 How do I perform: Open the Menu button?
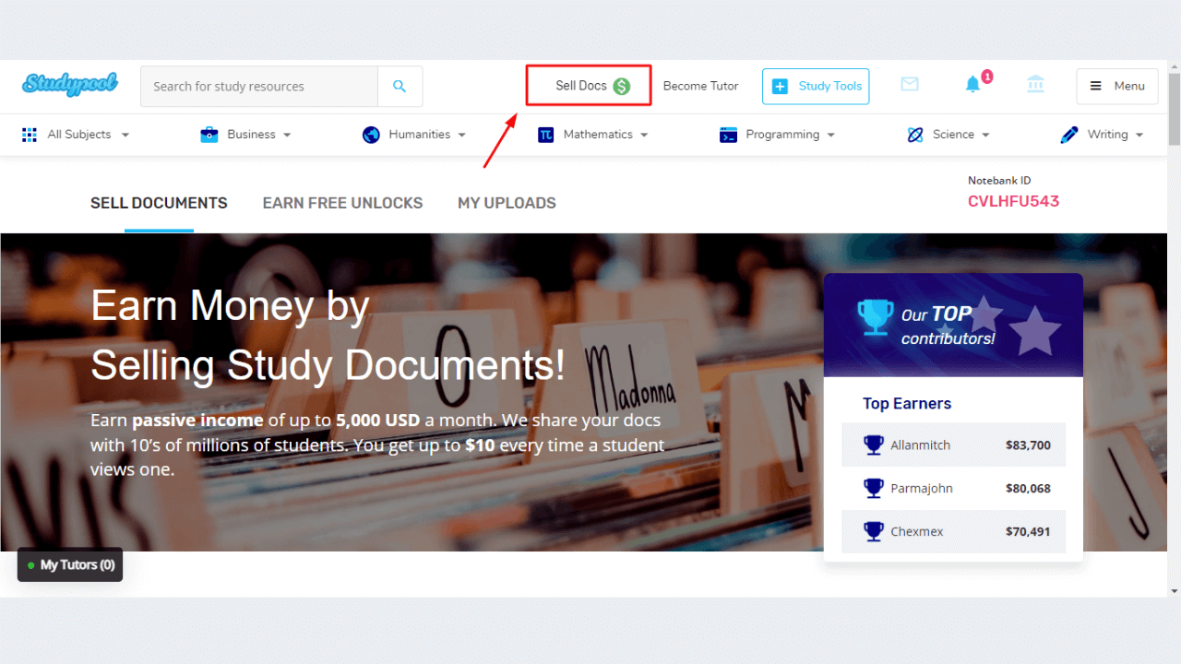(x=1117, y=86)
